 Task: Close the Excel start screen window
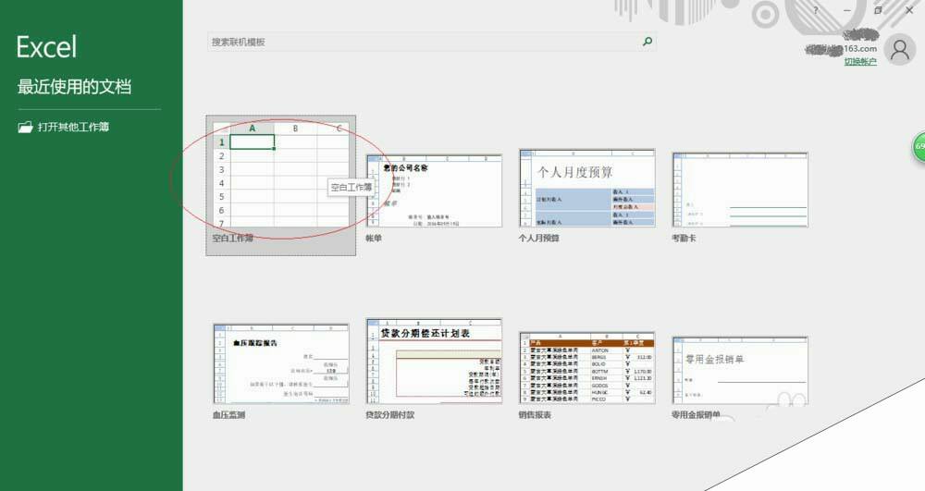click(x=908, y=10)
